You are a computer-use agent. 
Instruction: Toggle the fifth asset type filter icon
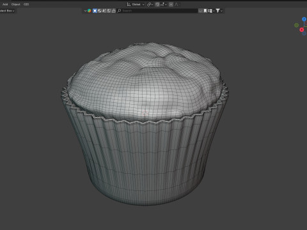[114, 11]
